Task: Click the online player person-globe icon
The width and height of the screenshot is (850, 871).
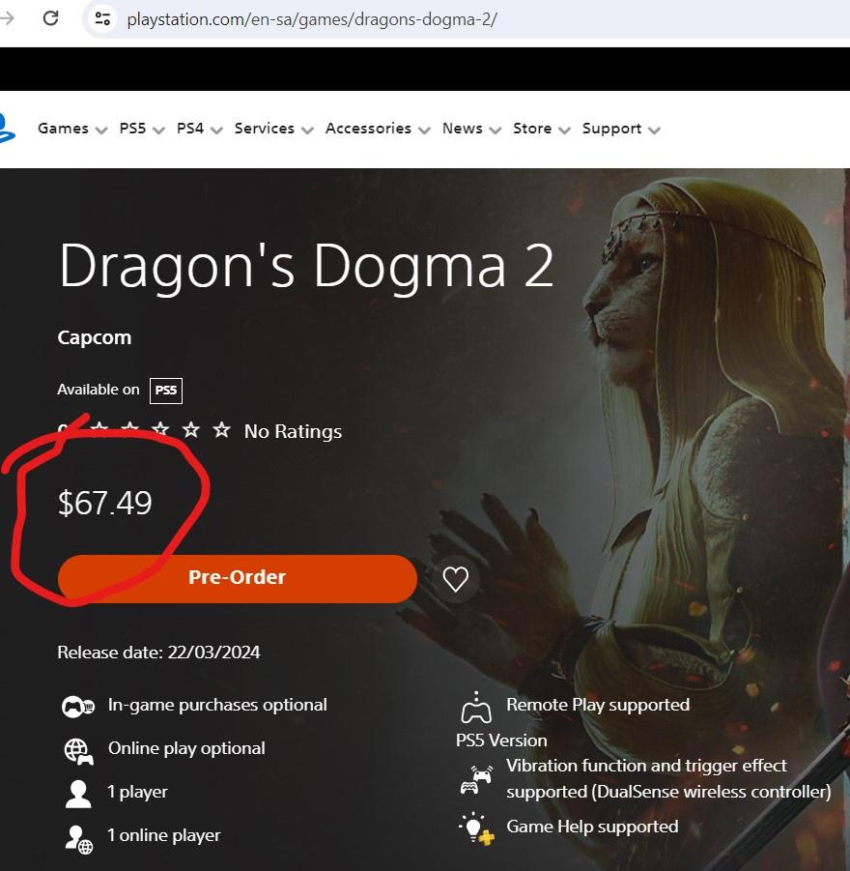Action: (x=78, y=839)
